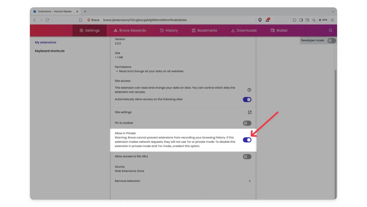
Task: Click the '< 1 MB' size value
Action: tap(119, 57)
